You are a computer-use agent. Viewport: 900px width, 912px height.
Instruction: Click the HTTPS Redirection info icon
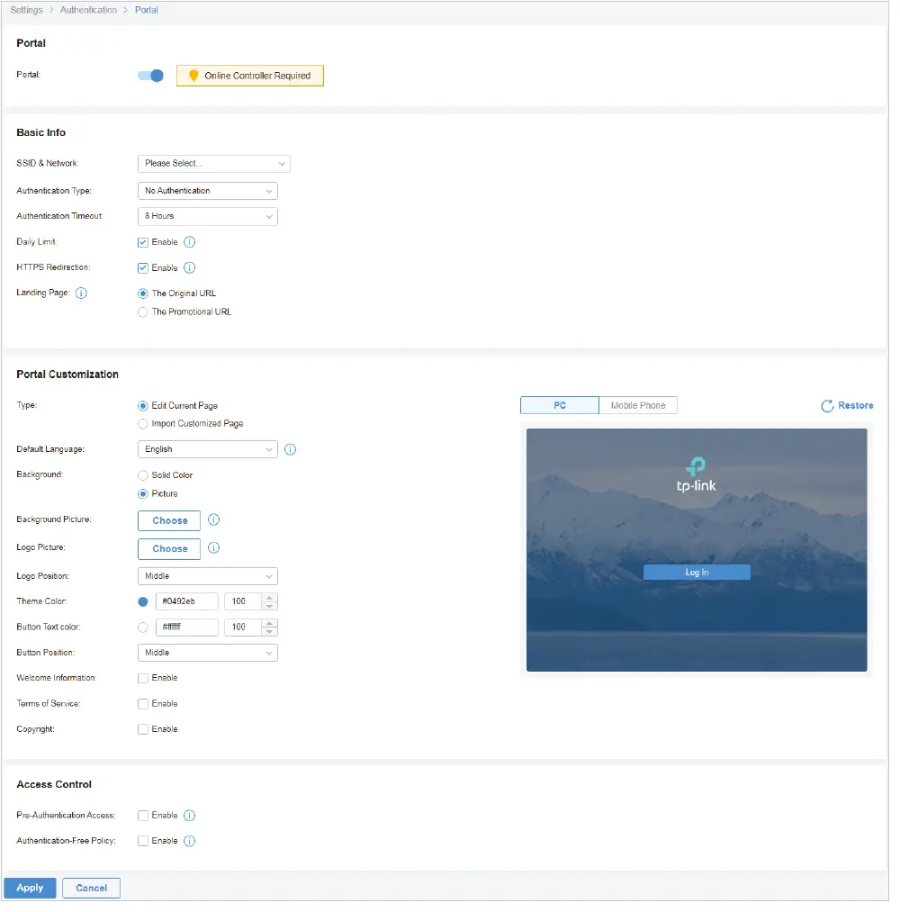click(187, 267)
